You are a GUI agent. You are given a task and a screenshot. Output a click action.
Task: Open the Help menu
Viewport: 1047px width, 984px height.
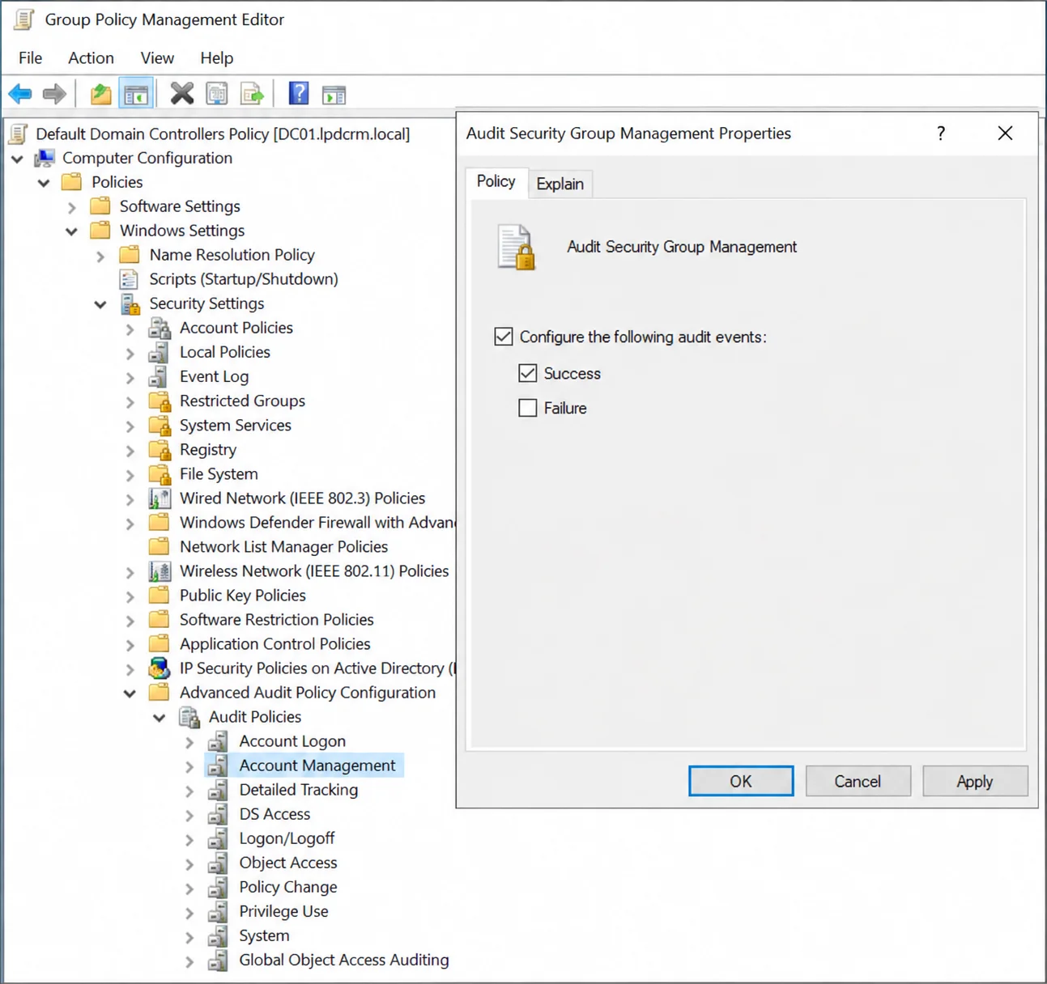(217, 58)
